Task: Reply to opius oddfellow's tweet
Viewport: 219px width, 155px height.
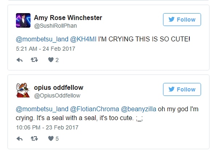Action: click(20, 139)
